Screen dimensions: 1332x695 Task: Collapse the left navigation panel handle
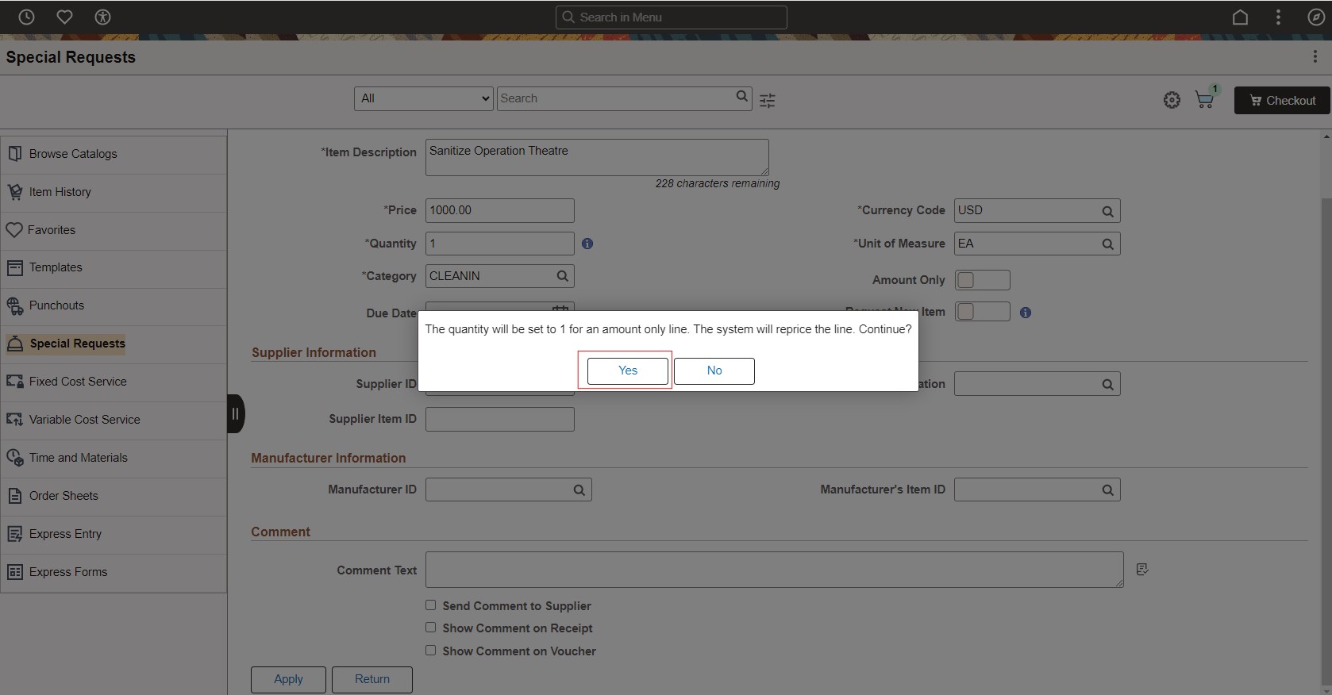click(236, 413)
